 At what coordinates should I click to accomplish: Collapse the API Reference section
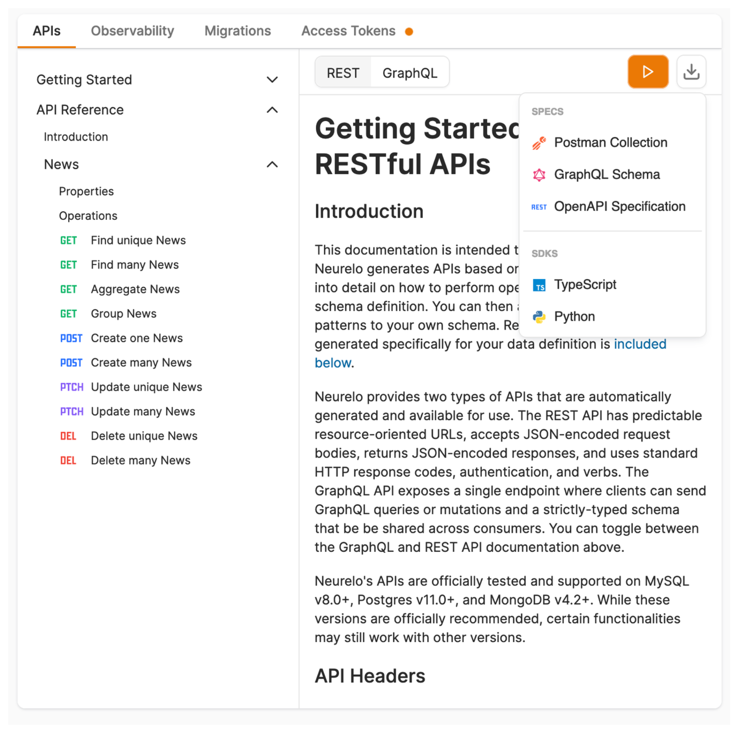point(272,110)
